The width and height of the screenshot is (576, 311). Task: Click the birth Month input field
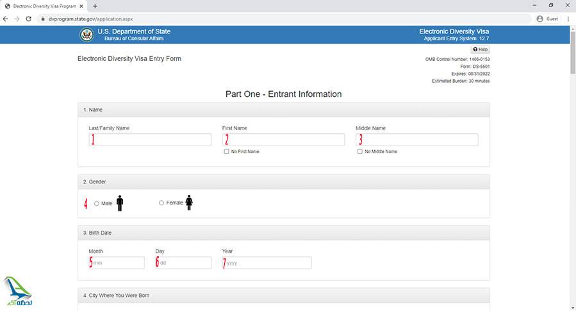tap(118, 263)
